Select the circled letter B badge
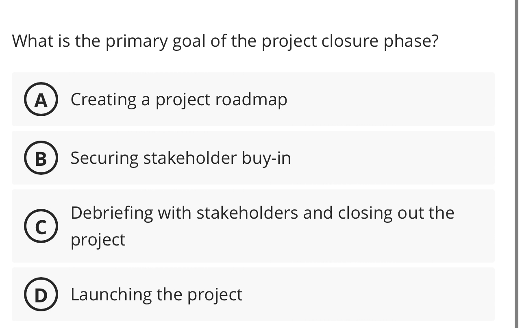The width and height of the screenshot is (522, 328). click(x=41, y=158)
